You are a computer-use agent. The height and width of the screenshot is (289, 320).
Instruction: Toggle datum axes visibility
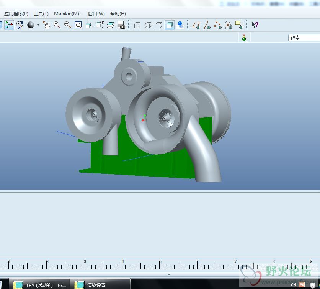(207, 25)
